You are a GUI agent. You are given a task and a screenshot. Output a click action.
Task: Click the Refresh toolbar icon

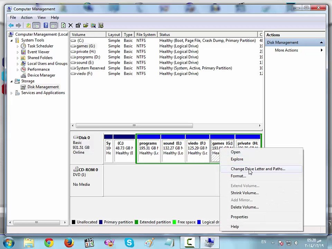point(63,26)
